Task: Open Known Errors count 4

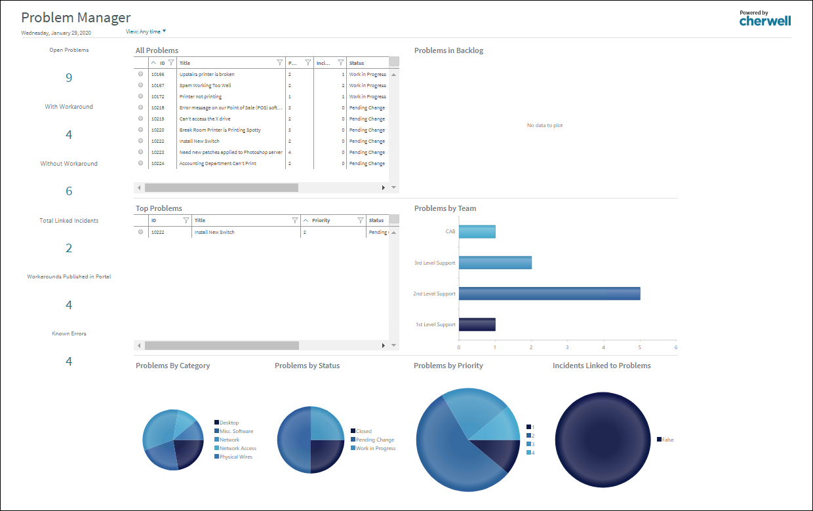Action: point(69,361)
